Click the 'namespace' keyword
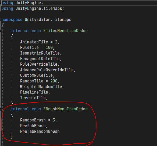The height and width of the screenshot is (146, 157). 12,20
